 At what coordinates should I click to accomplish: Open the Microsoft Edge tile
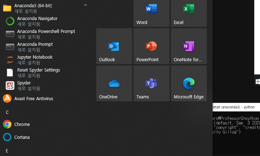189,83
